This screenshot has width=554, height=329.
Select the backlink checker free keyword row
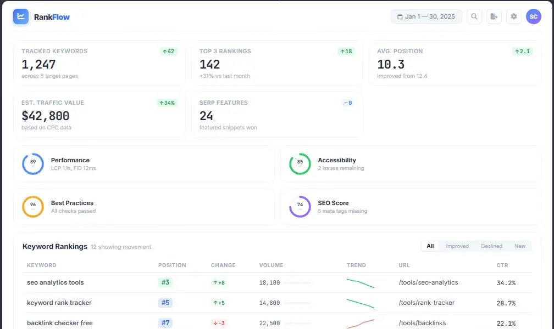pos(59,322)
